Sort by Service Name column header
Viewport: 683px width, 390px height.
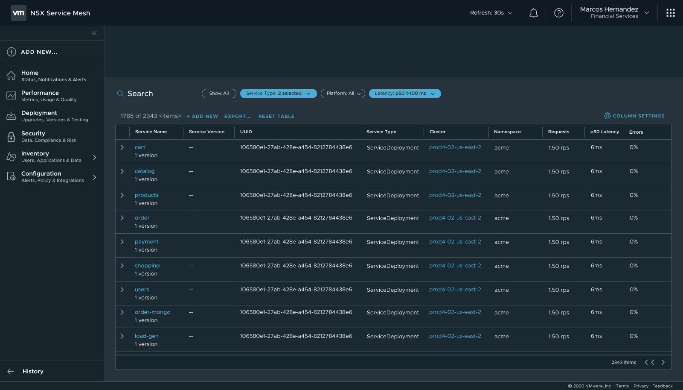click(151, 132)
